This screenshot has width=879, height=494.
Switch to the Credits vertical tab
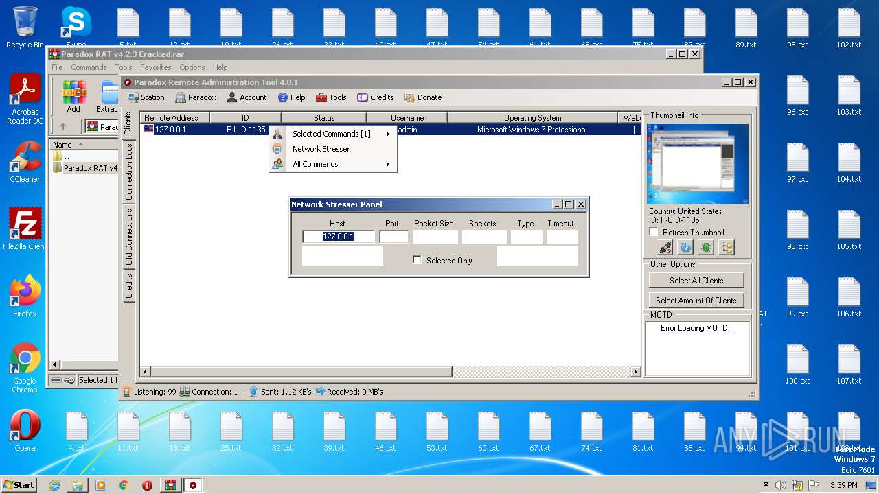pos(128,286)
